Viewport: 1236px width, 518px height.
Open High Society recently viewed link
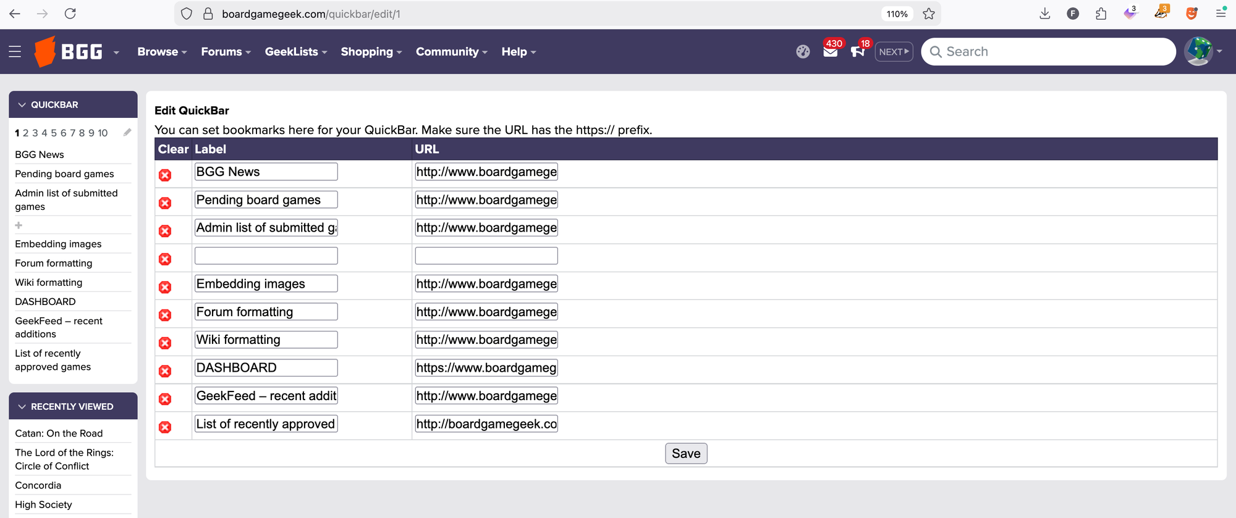click(x=43, y=504)
